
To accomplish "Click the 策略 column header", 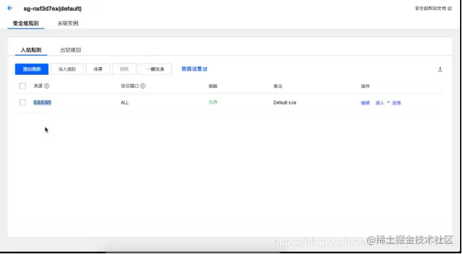I will 213,86.
